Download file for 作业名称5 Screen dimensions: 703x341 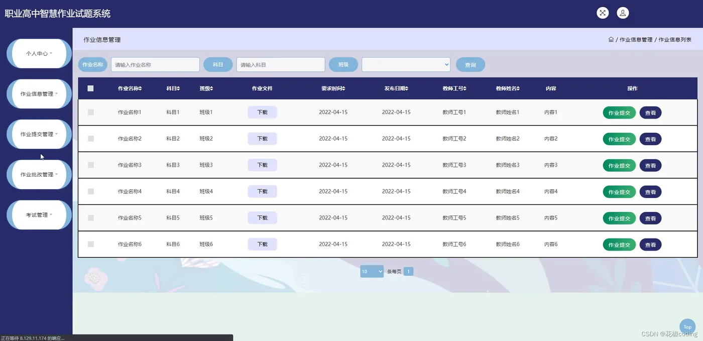(263, 218)
